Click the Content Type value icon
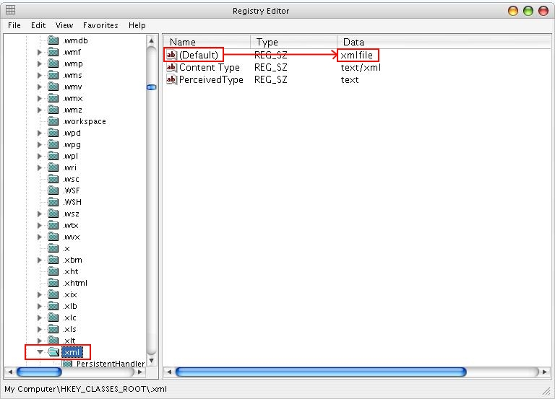 [x=171, y=68]
